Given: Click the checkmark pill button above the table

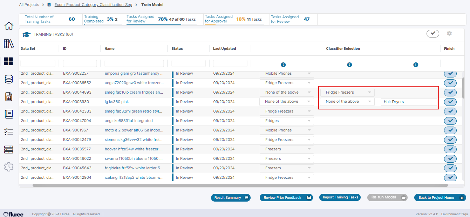Looking at the screenshot, I should click(432, 33).
